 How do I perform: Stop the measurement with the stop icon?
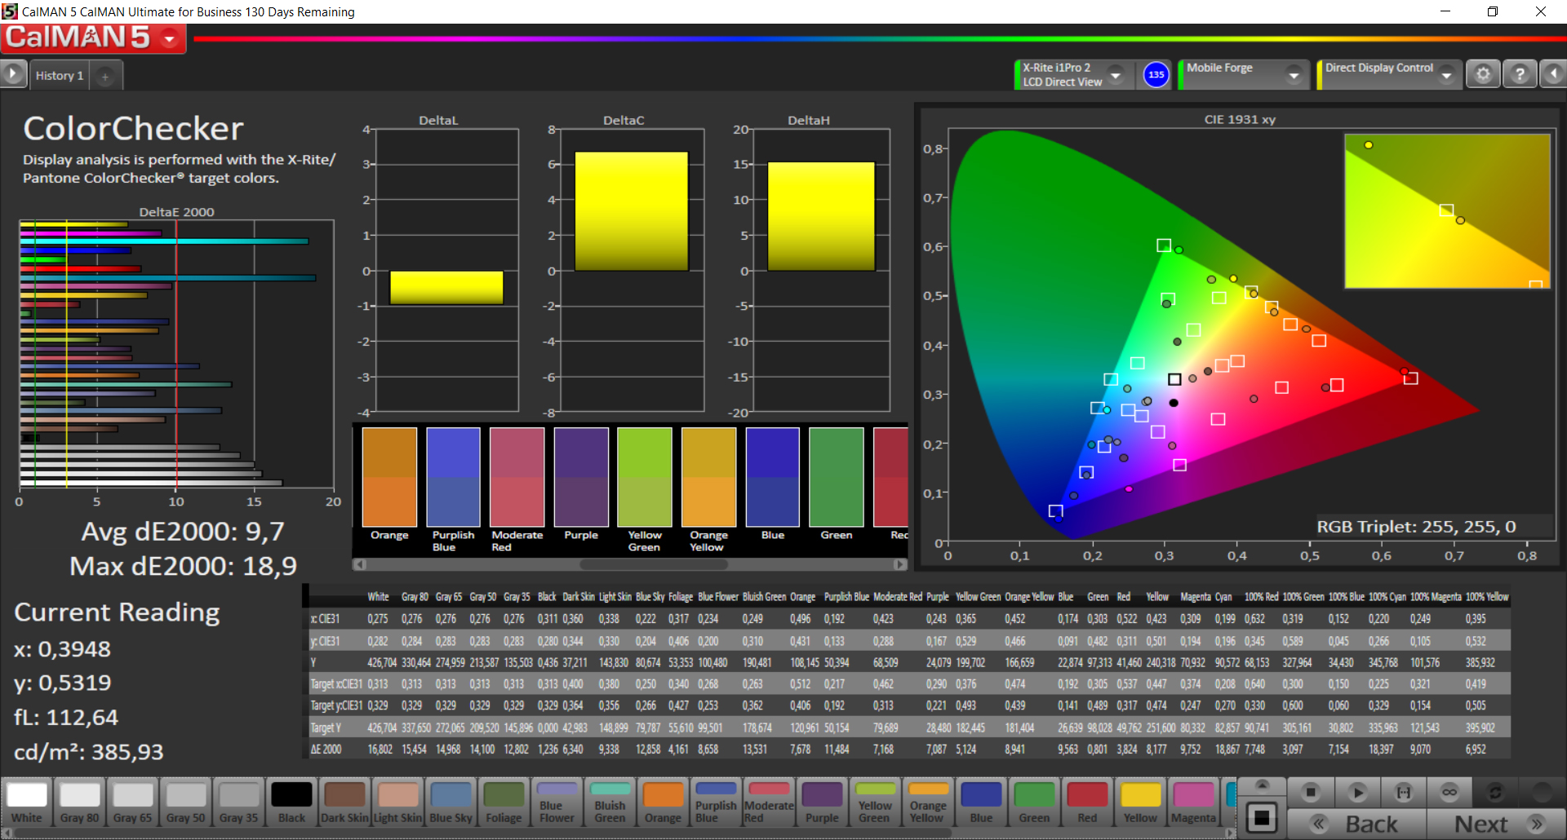pyautogui.click(x=1311, y=792)
